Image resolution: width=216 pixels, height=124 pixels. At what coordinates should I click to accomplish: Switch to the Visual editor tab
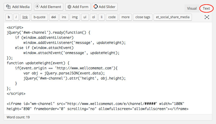(x=192, y=8)
